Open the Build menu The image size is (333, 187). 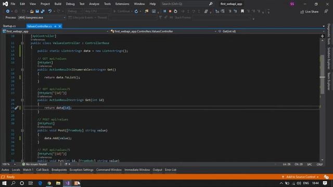click(58, 4)
